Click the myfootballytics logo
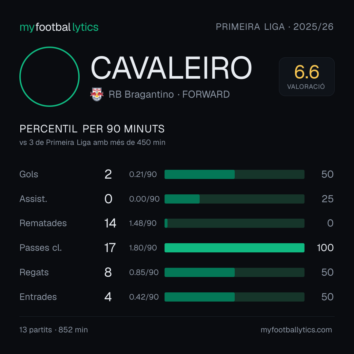Viewport: 354px width, 354px height. pyautogui.click(x=59, y=27)
